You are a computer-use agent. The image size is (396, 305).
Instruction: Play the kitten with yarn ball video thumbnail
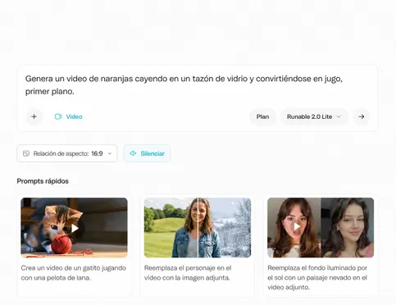pos(74,228)
